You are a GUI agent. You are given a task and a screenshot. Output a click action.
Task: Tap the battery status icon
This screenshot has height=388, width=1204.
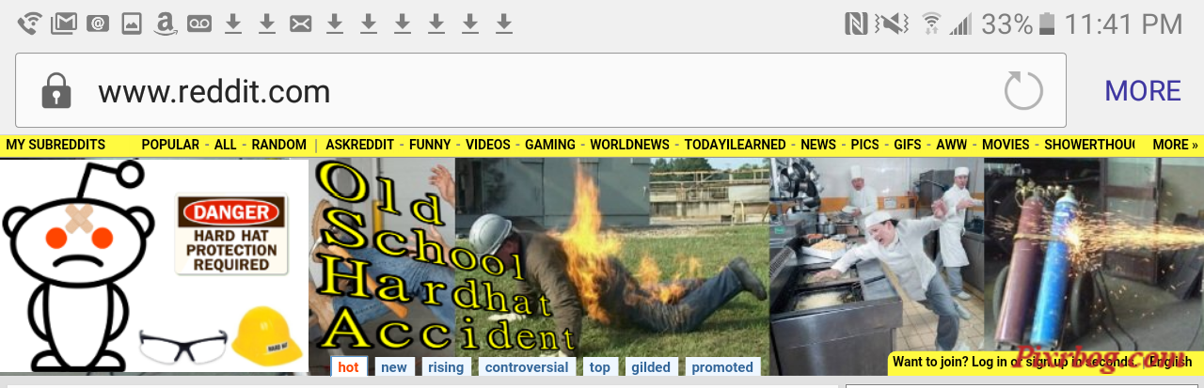point(1049,23)
